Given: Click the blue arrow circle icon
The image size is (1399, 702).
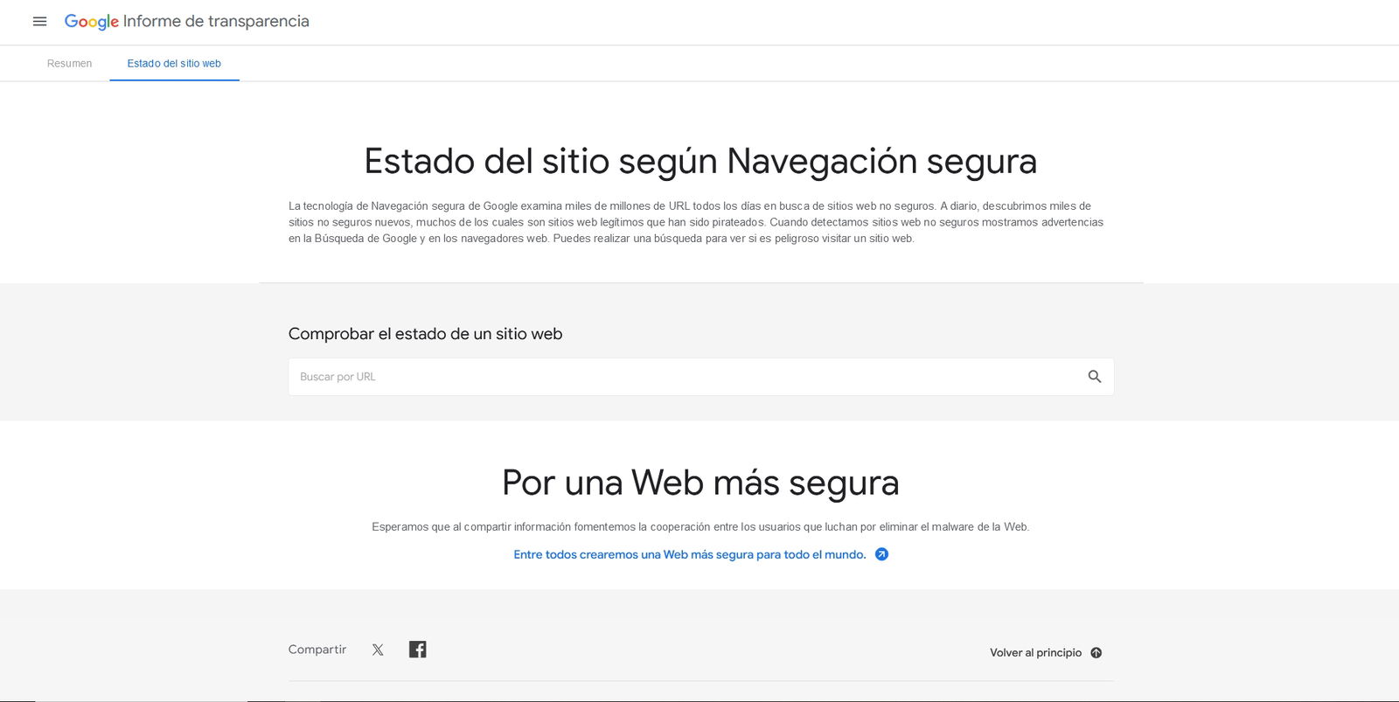Looking at the screenshot, I should (x=881, y=554).
